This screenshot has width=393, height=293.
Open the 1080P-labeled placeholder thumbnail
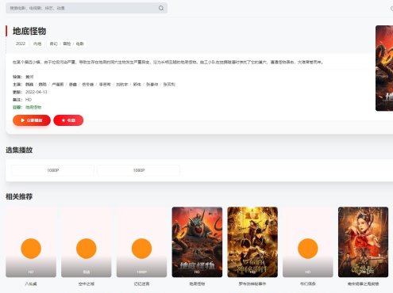[x=141, y=242]
